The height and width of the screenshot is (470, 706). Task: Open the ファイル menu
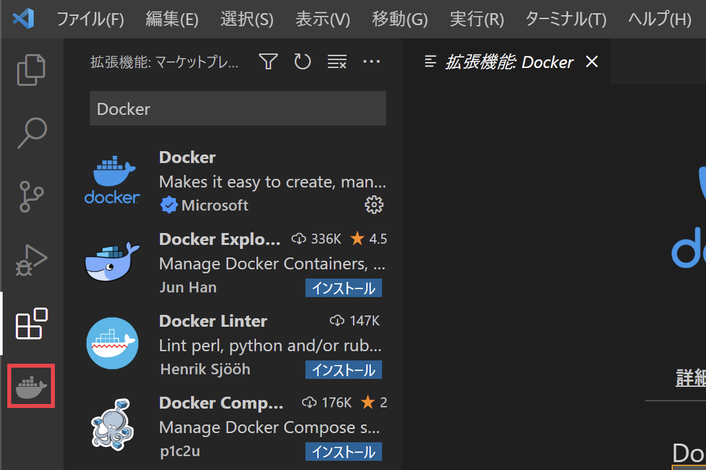pos(90,19)
